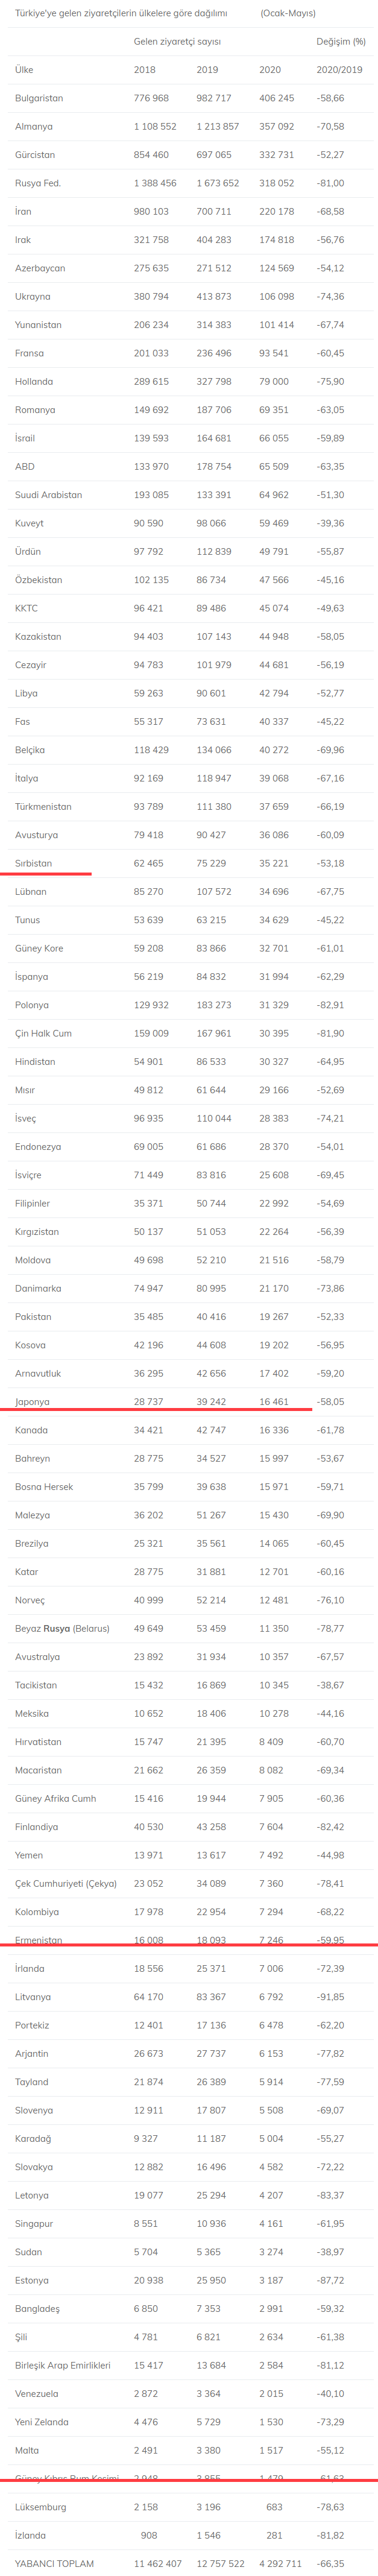This screenshot has width=378, height=2576.
Task: Select the Lüksemburg country cell
Action: pos(41,2507)
